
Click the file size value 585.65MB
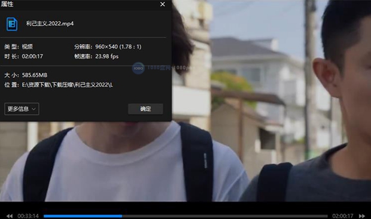35,75
